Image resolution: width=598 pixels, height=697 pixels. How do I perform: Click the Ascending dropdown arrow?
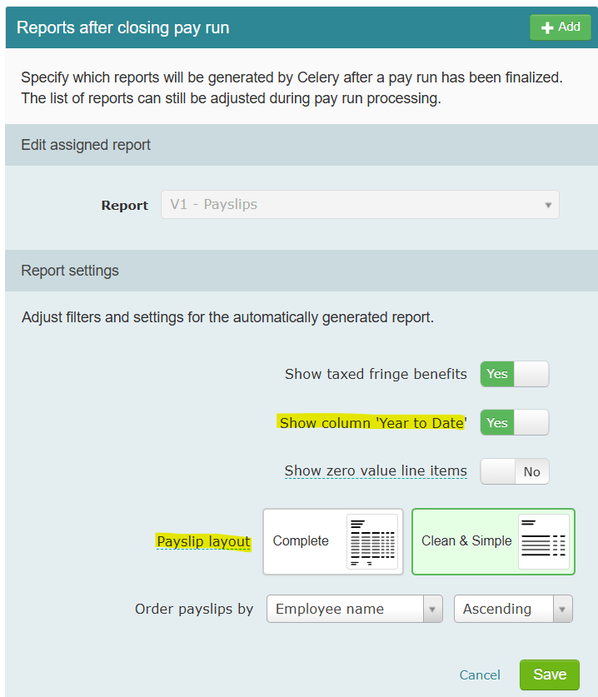click(x=562, y=609)
